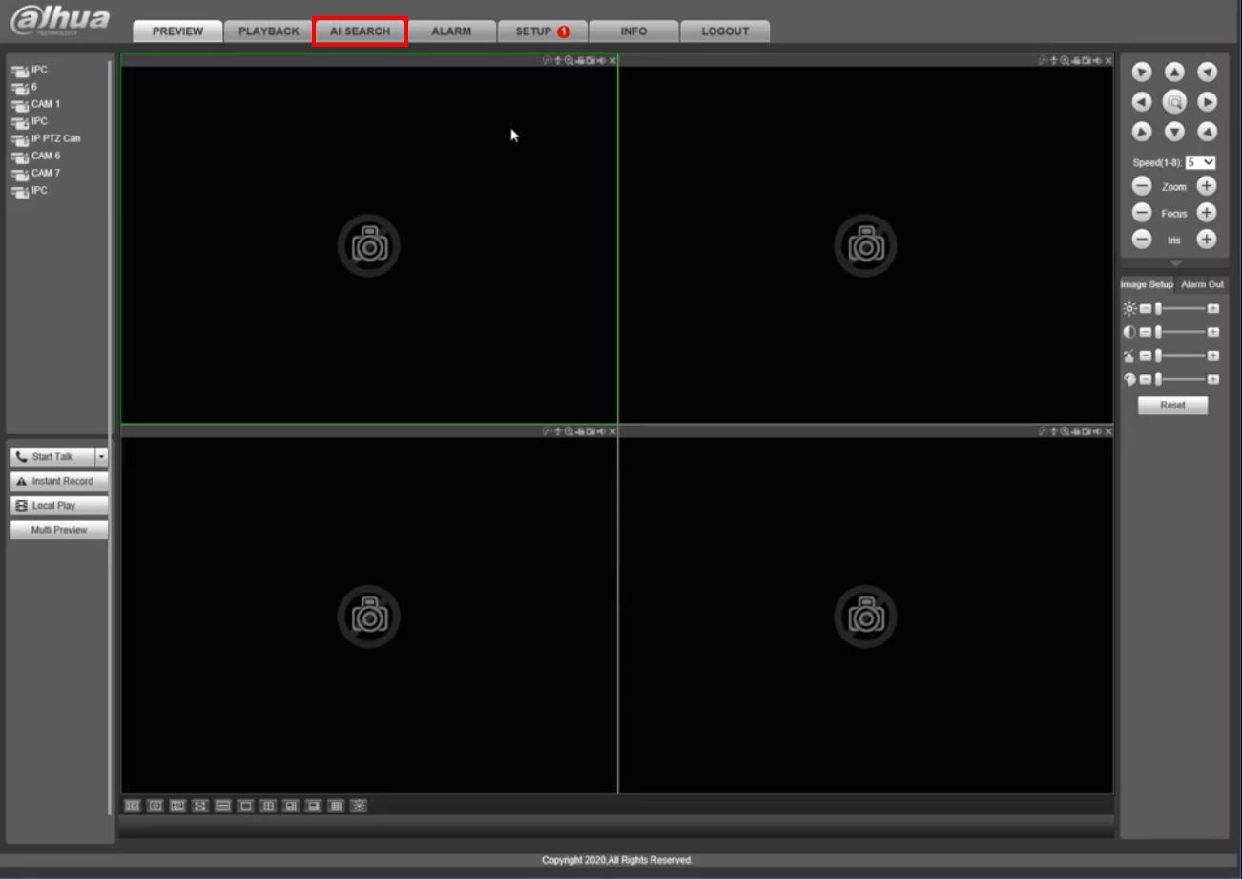This screenshot has height=879, width=1242.
Task: Adjust the contrast slider
Action: (1181, 332)
